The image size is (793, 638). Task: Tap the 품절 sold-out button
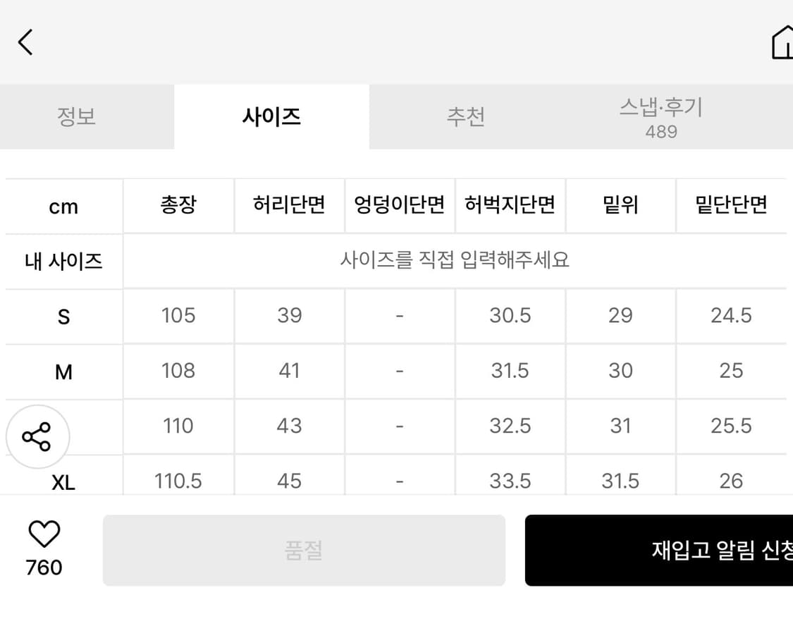coord(304,550)
